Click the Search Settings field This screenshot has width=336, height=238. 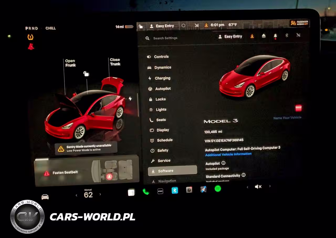tap(165, 38)
